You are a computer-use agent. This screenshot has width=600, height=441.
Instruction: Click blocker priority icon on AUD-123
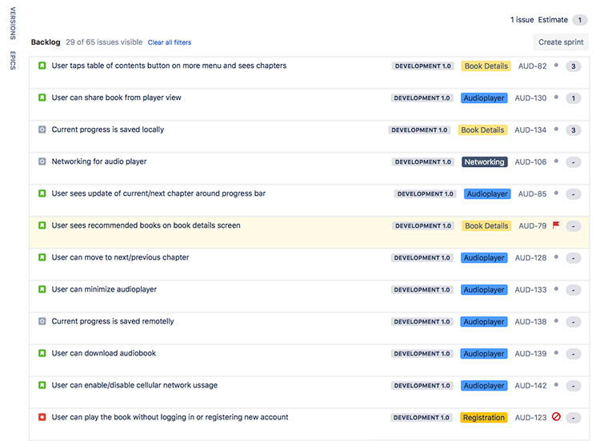(x=556, y=416)
